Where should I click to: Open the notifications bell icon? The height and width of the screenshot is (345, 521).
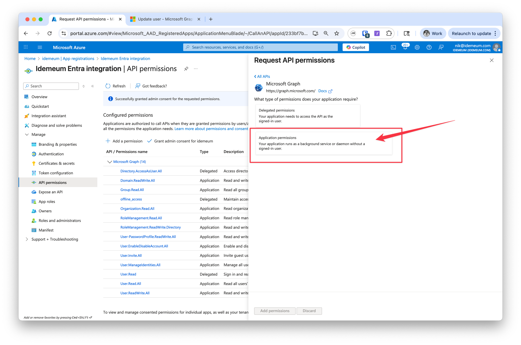tap(405, 47)
